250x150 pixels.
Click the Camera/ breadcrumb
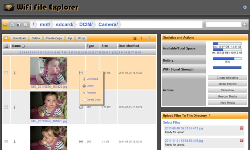(108, 24)
